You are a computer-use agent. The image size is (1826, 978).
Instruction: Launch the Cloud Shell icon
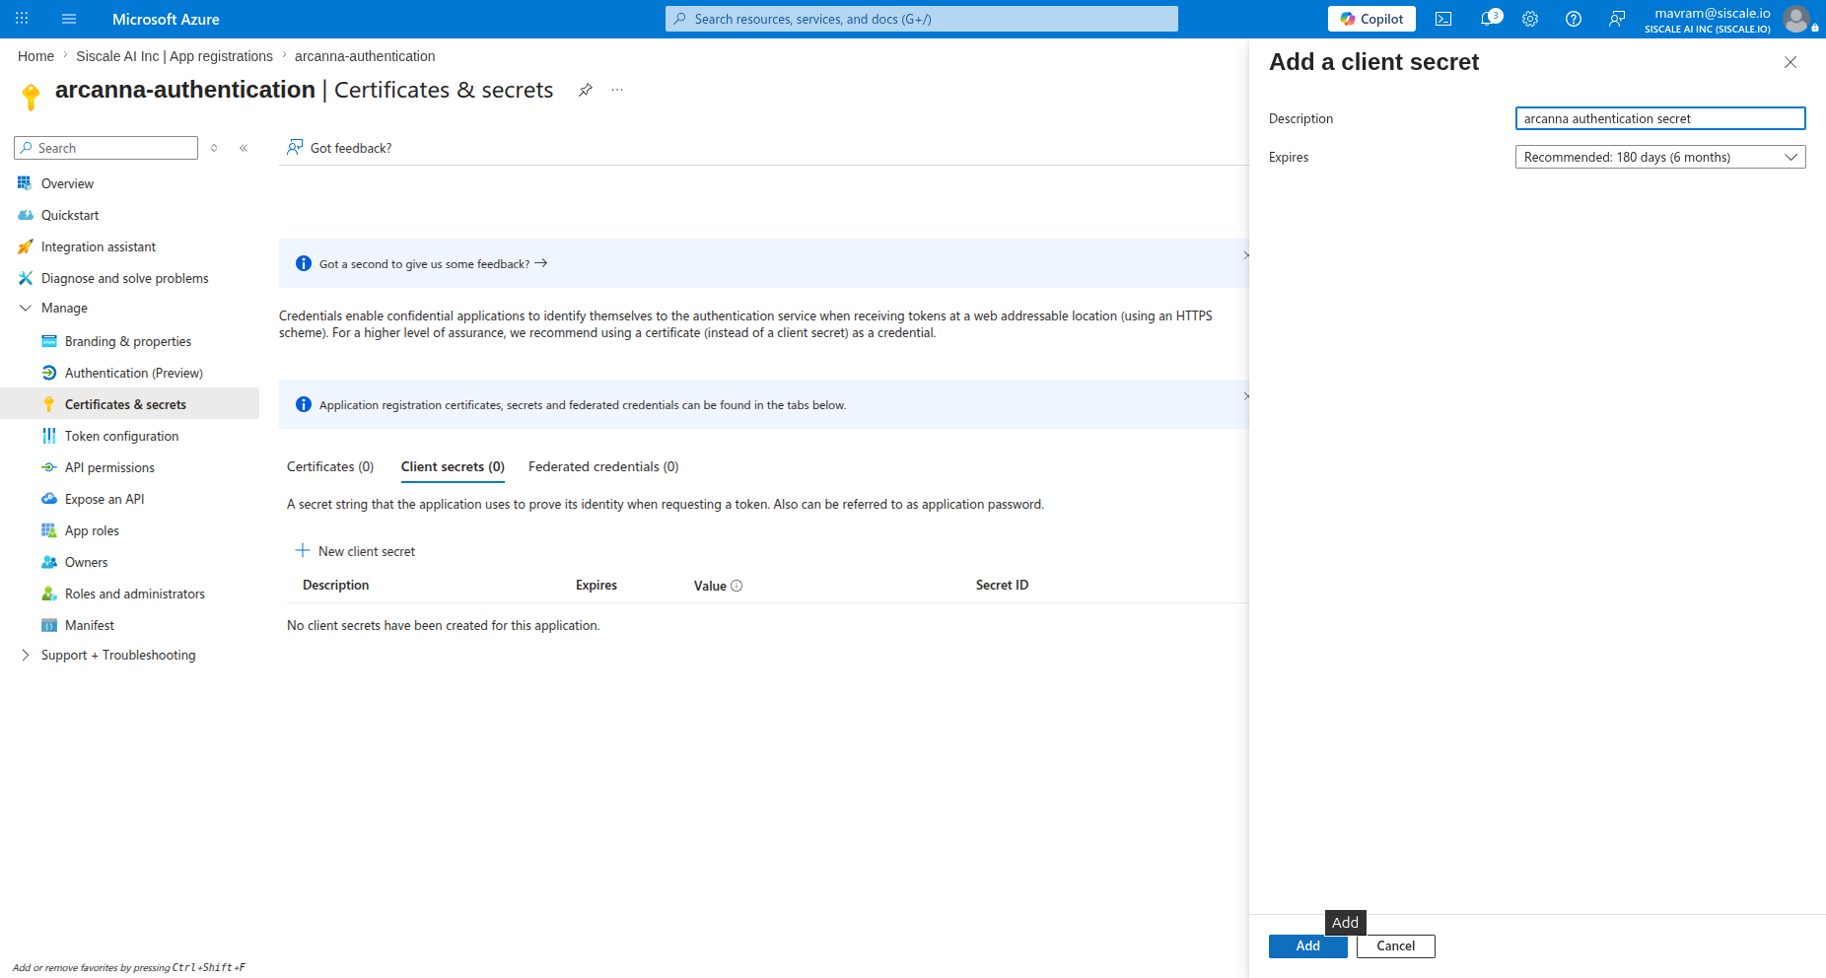pyautogui.click(x=1443, y=19)
